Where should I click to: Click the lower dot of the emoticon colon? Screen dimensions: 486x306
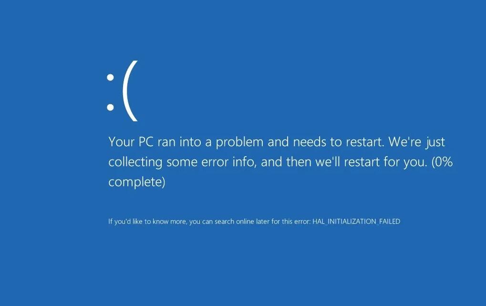(110, 107)
